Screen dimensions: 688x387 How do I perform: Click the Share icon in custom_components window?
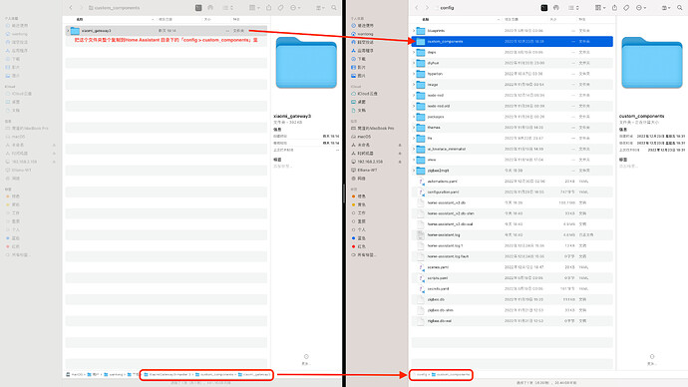coord(268,8)
